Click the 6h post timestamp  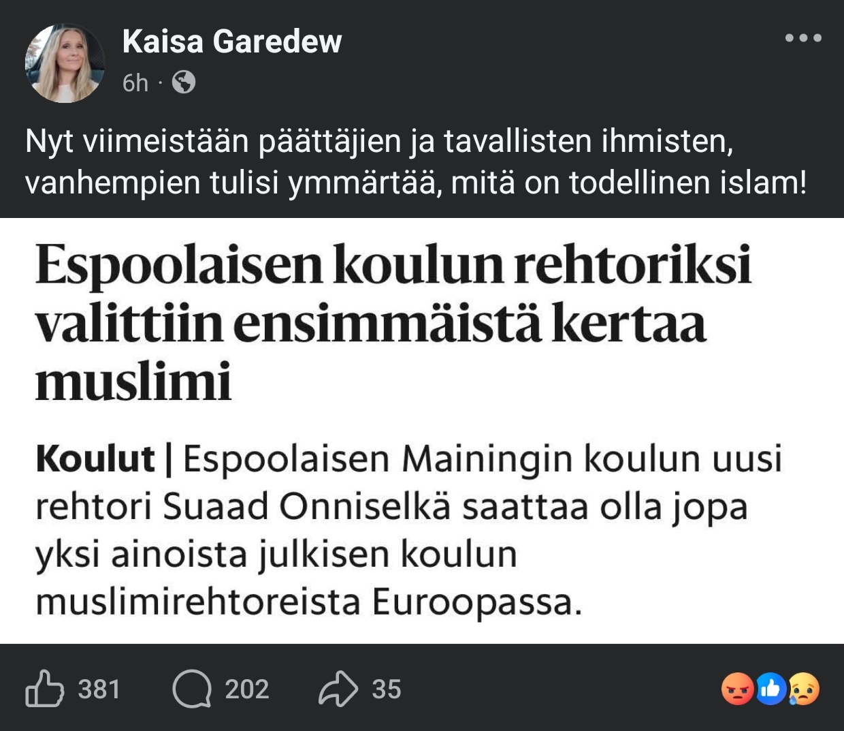click(x=135, y=83)
